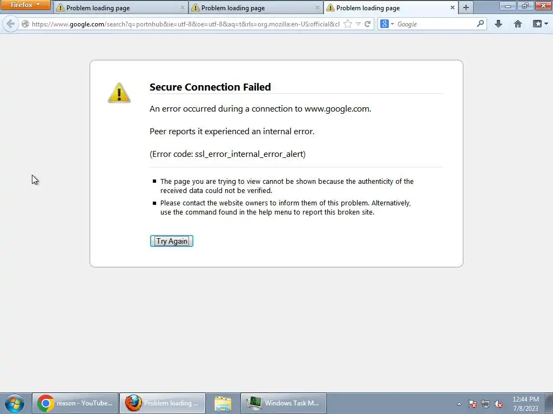Click the site identity globe icon
Screen dimensions: 553x414
pyautogui.click(x=25, y=24)
